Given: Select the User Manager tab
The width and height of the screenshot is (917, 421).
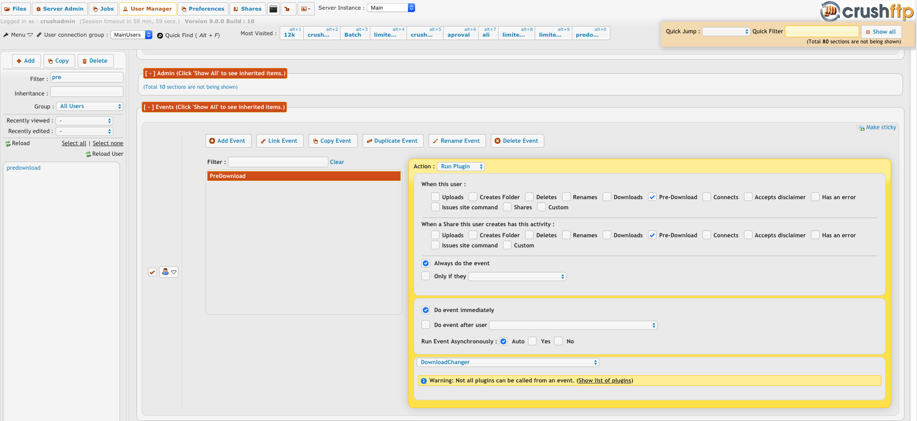Looking at the screenshot, I should pyautogui.click(x=148, y=9).
